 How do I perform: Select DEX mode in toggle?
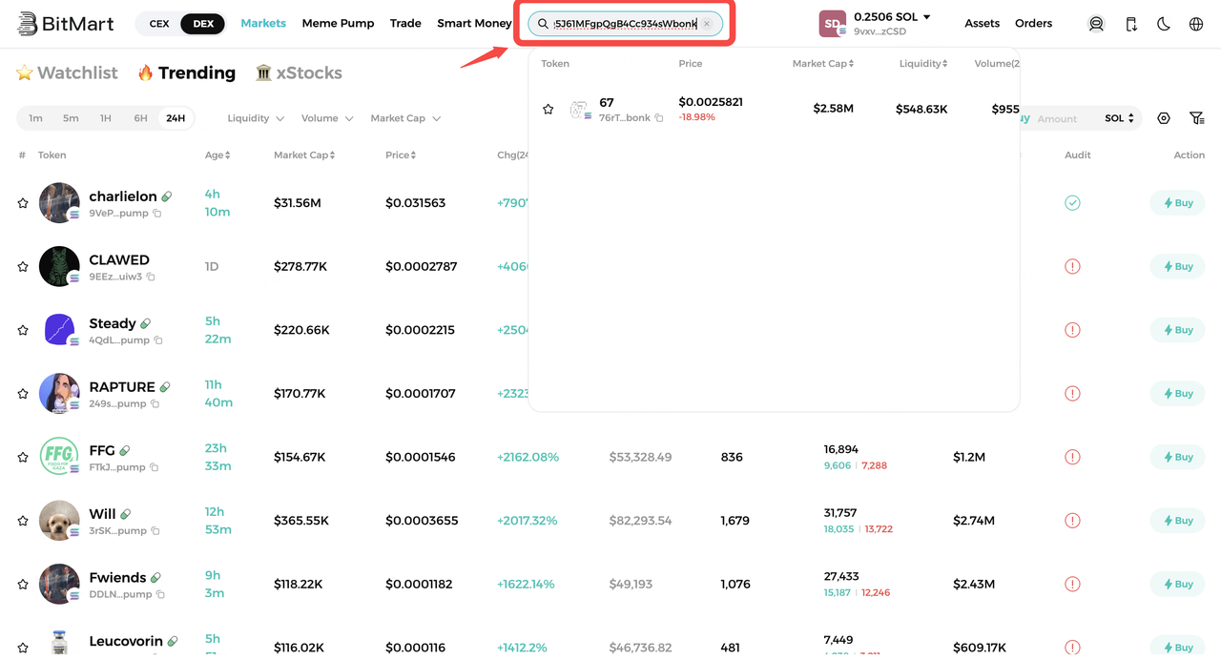(x=203, y=24)
